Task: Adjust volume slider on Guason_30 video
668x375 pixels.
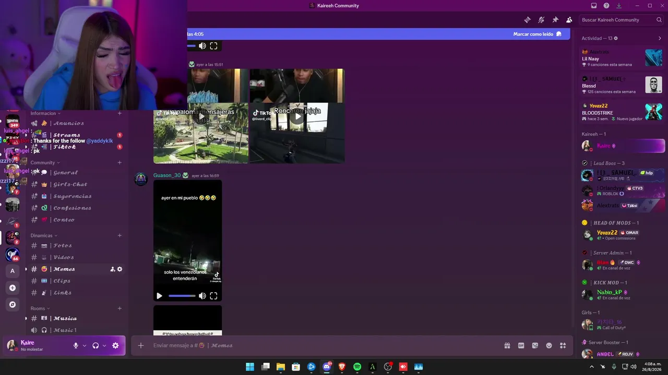Action: (x=182, y=296)
